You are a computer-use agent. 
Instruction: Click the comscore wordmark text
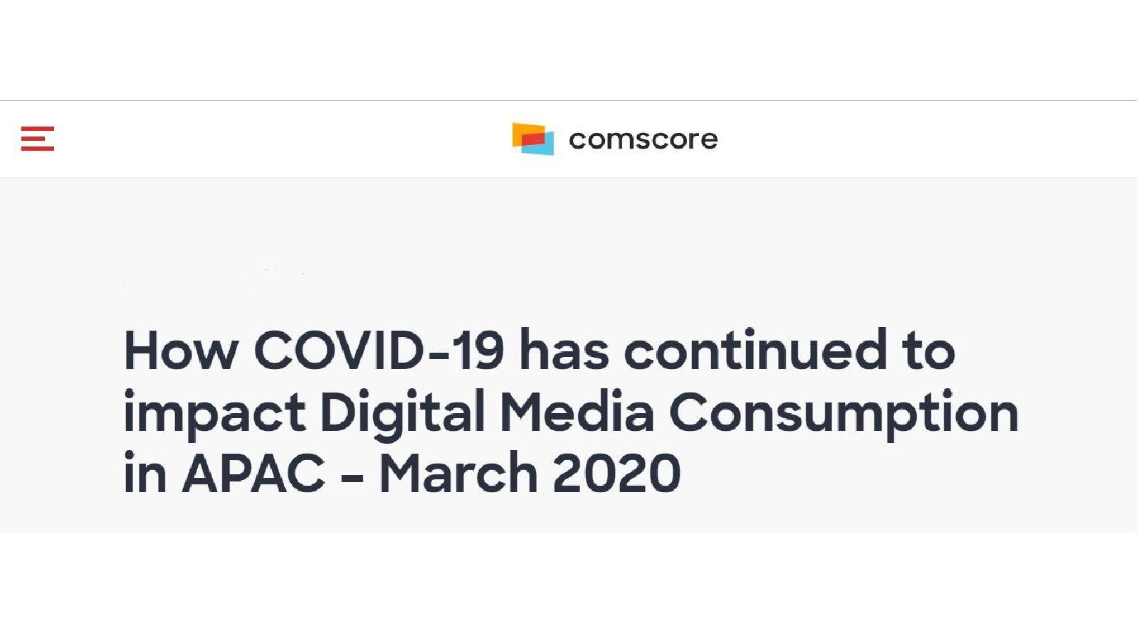(x=644, y=139)
